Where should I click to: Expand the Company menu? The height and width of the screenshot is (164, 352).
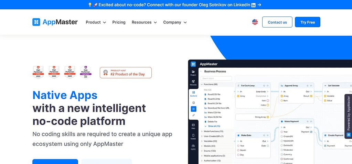175,22
